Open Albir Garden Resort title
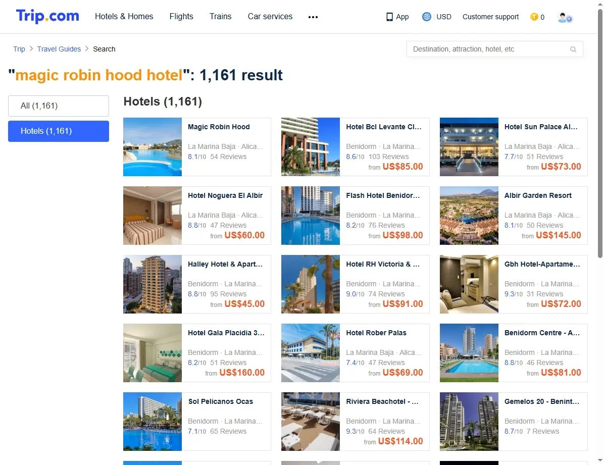 tap(538, 195)
